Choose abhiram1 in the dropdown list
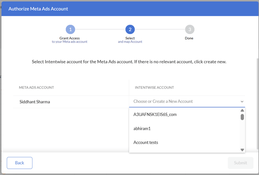 click(x=184, y=128)
